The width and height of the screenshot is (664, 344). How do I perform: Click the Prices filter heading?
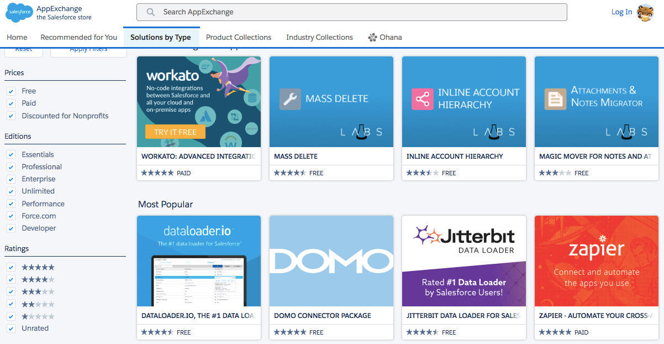pyautogui.click(x=14, y=73)
